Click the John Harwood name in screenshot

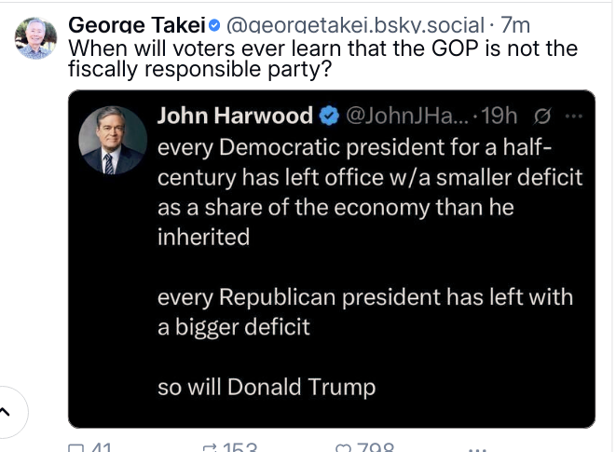coord(235,116)
